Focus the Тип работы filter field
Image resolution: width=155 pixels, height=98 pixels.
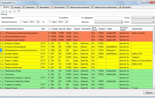pos(75,18)
